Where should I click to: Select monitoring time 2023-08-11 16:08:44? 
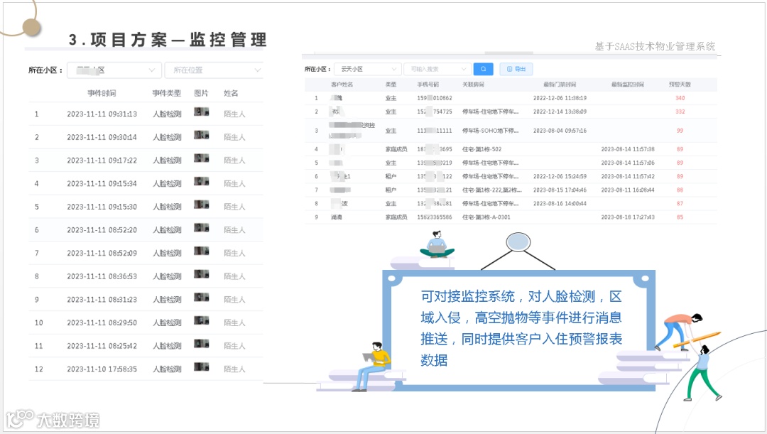[x=628, y=190]
